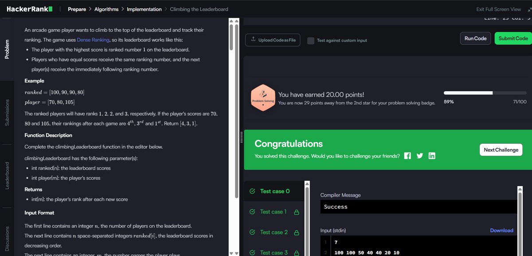Click the Next Challenge button
Screen dimensions: 532x256
pyautogui.click(x=501, y=150)
